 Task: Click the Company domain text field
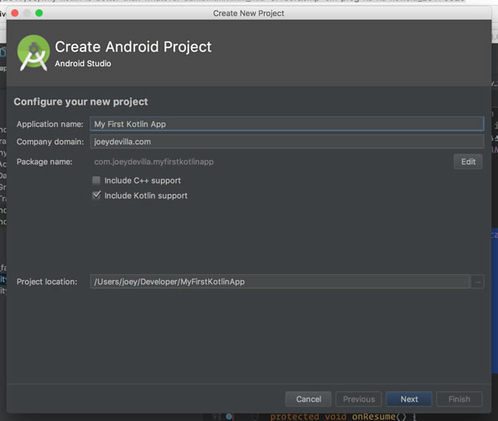(x=287, y=142)
